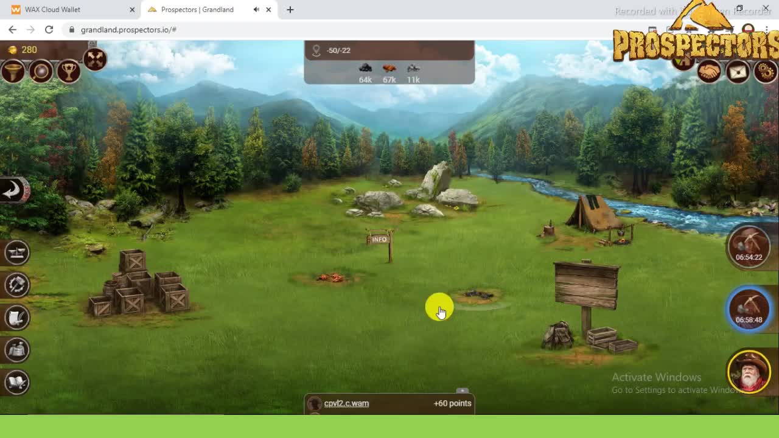Open the envelope mail icon
This screenshot has width=779, height=438.
738,72
